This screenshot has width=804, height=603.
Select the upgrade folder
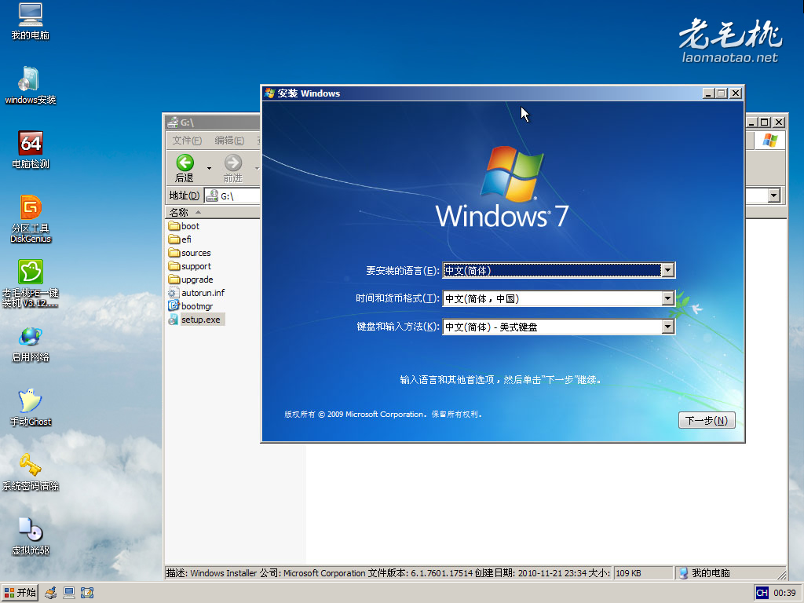[x=190, y=280]
